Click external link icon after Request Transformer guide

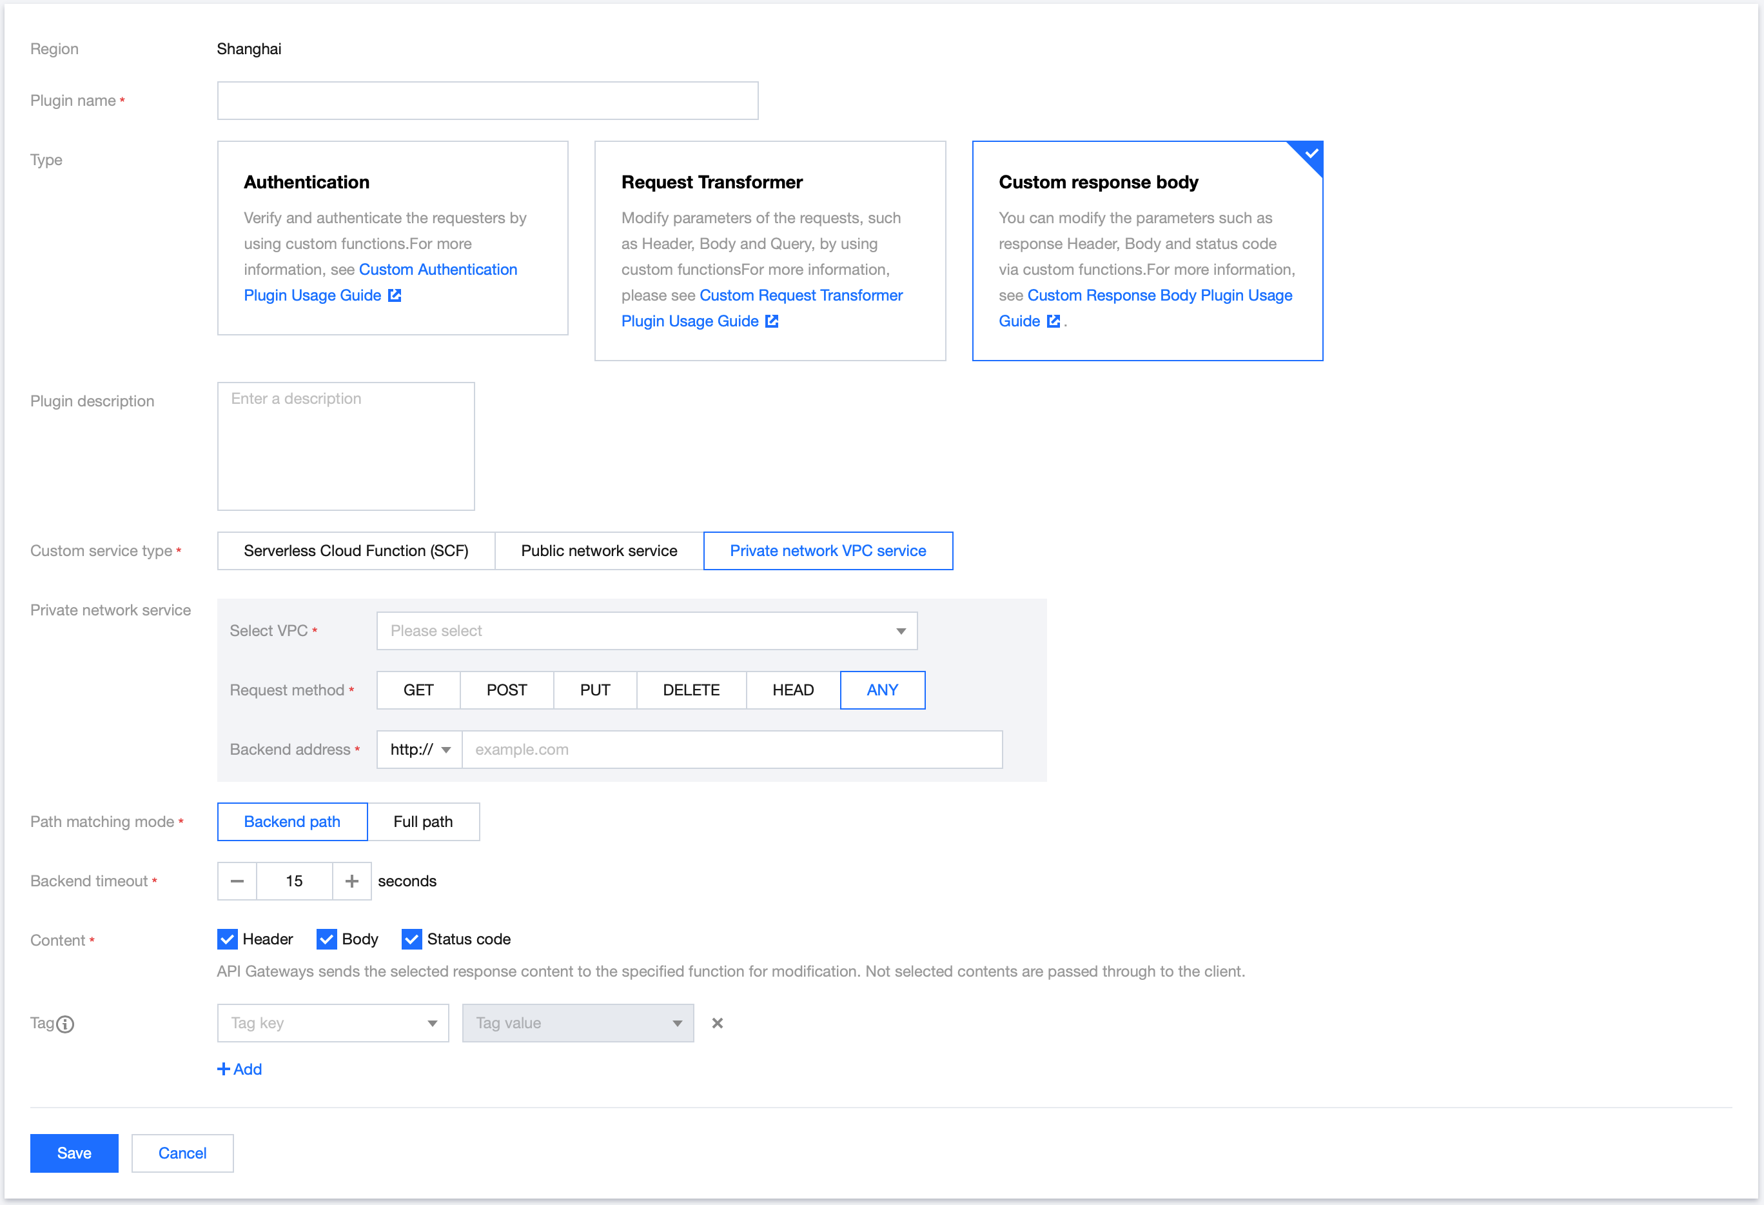[x=772, y=321]
